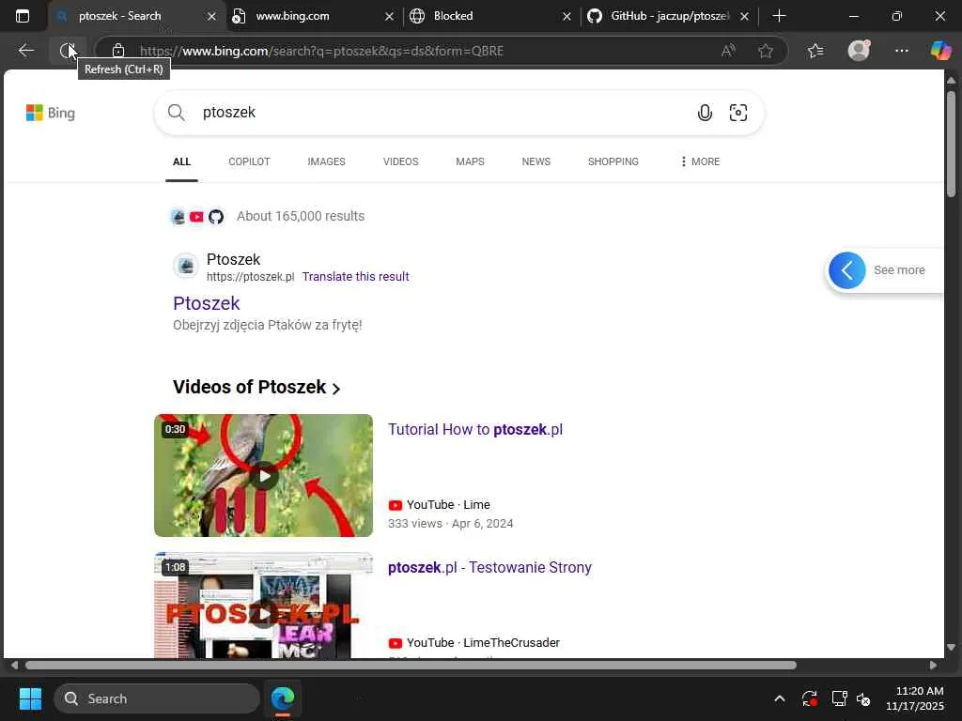Show hidden tray icons chevron
Viewport: 962px width, 721px height.
[x=779, y=698]
